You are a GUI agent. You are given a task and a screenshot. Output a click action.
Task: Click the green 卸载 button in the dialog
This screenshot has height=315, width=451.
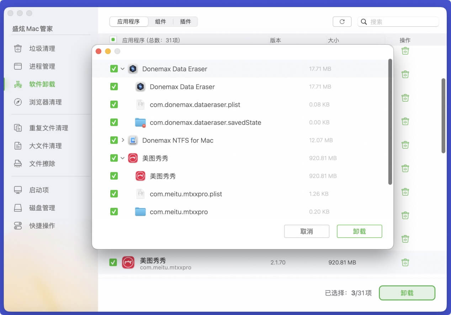click(x=359, y=231)
